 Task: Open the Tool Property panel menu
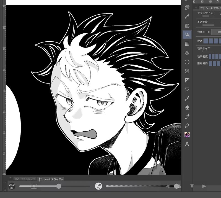tap(196, 7)
